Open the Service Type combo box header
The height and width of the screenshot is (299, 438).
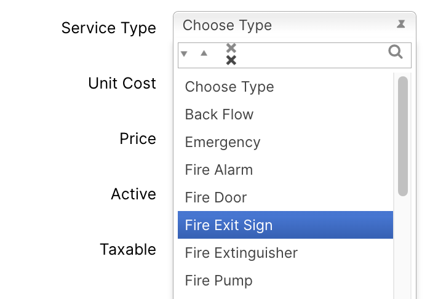[x=295, y=25]
